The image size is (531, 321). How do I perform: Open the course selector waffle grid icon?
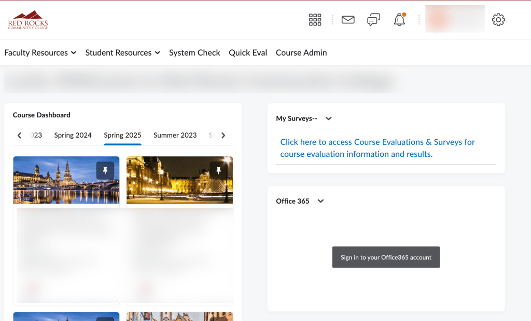tap(315, 20)
